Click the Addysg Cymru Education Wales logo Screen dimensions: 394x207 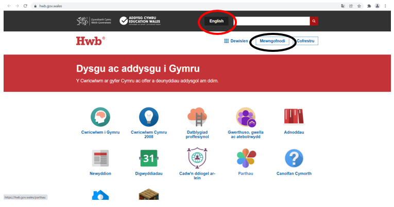[x=140, y=21]
